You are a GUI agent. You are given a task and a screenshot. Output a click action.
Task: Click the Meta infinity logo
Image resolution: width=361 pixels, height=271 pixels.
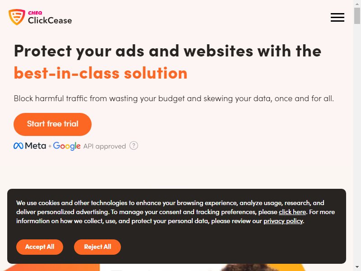click(x=19, y=146)
